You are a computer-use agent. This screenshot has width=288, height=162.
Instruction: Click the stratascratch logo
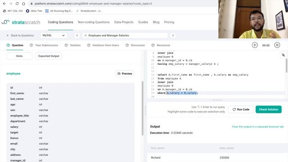click(21, 22)
